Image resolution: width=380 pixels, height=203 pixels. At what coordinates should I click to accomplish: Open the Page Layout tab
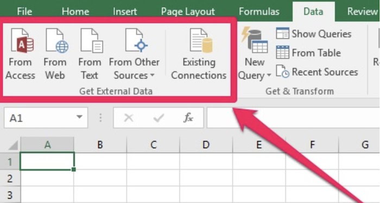(188, 11)
